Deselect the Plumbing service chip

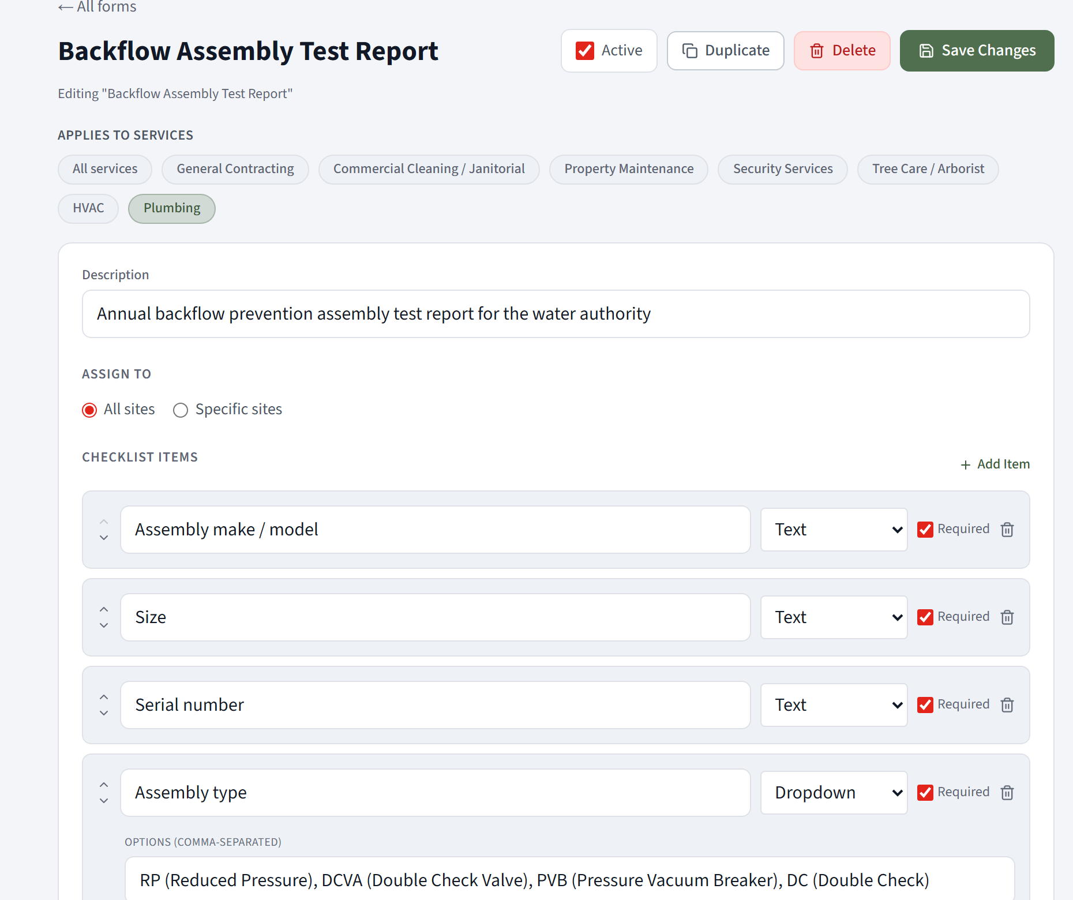172,208
